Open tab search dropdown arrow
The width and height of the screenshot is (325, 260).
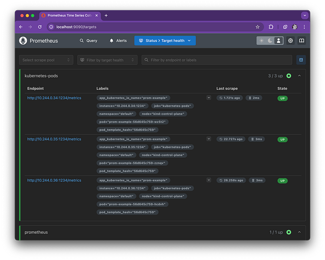(x=305, y=15)
